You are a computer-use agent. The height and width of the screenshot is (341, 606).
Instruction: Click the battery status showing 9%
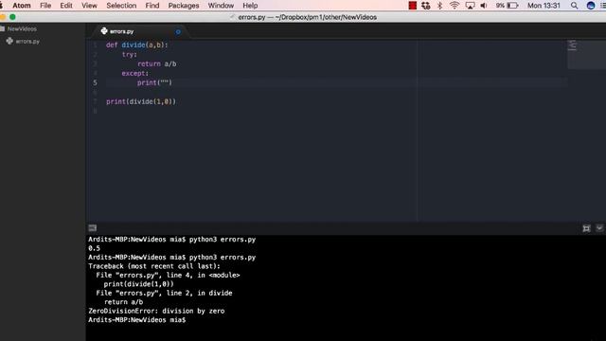[507, 6]
